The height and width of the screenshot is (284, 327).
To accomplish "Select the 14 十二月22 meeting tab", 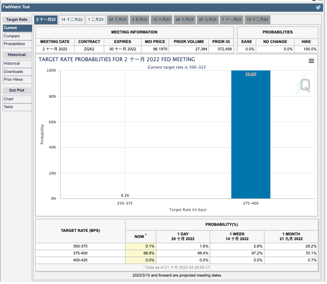I will tap(72, 20).
